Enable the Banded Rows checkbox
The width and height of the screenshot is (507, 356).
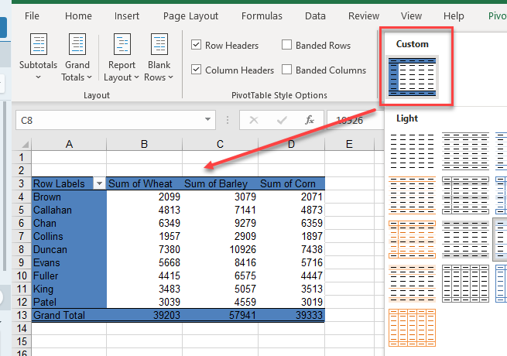click(287, 46)
